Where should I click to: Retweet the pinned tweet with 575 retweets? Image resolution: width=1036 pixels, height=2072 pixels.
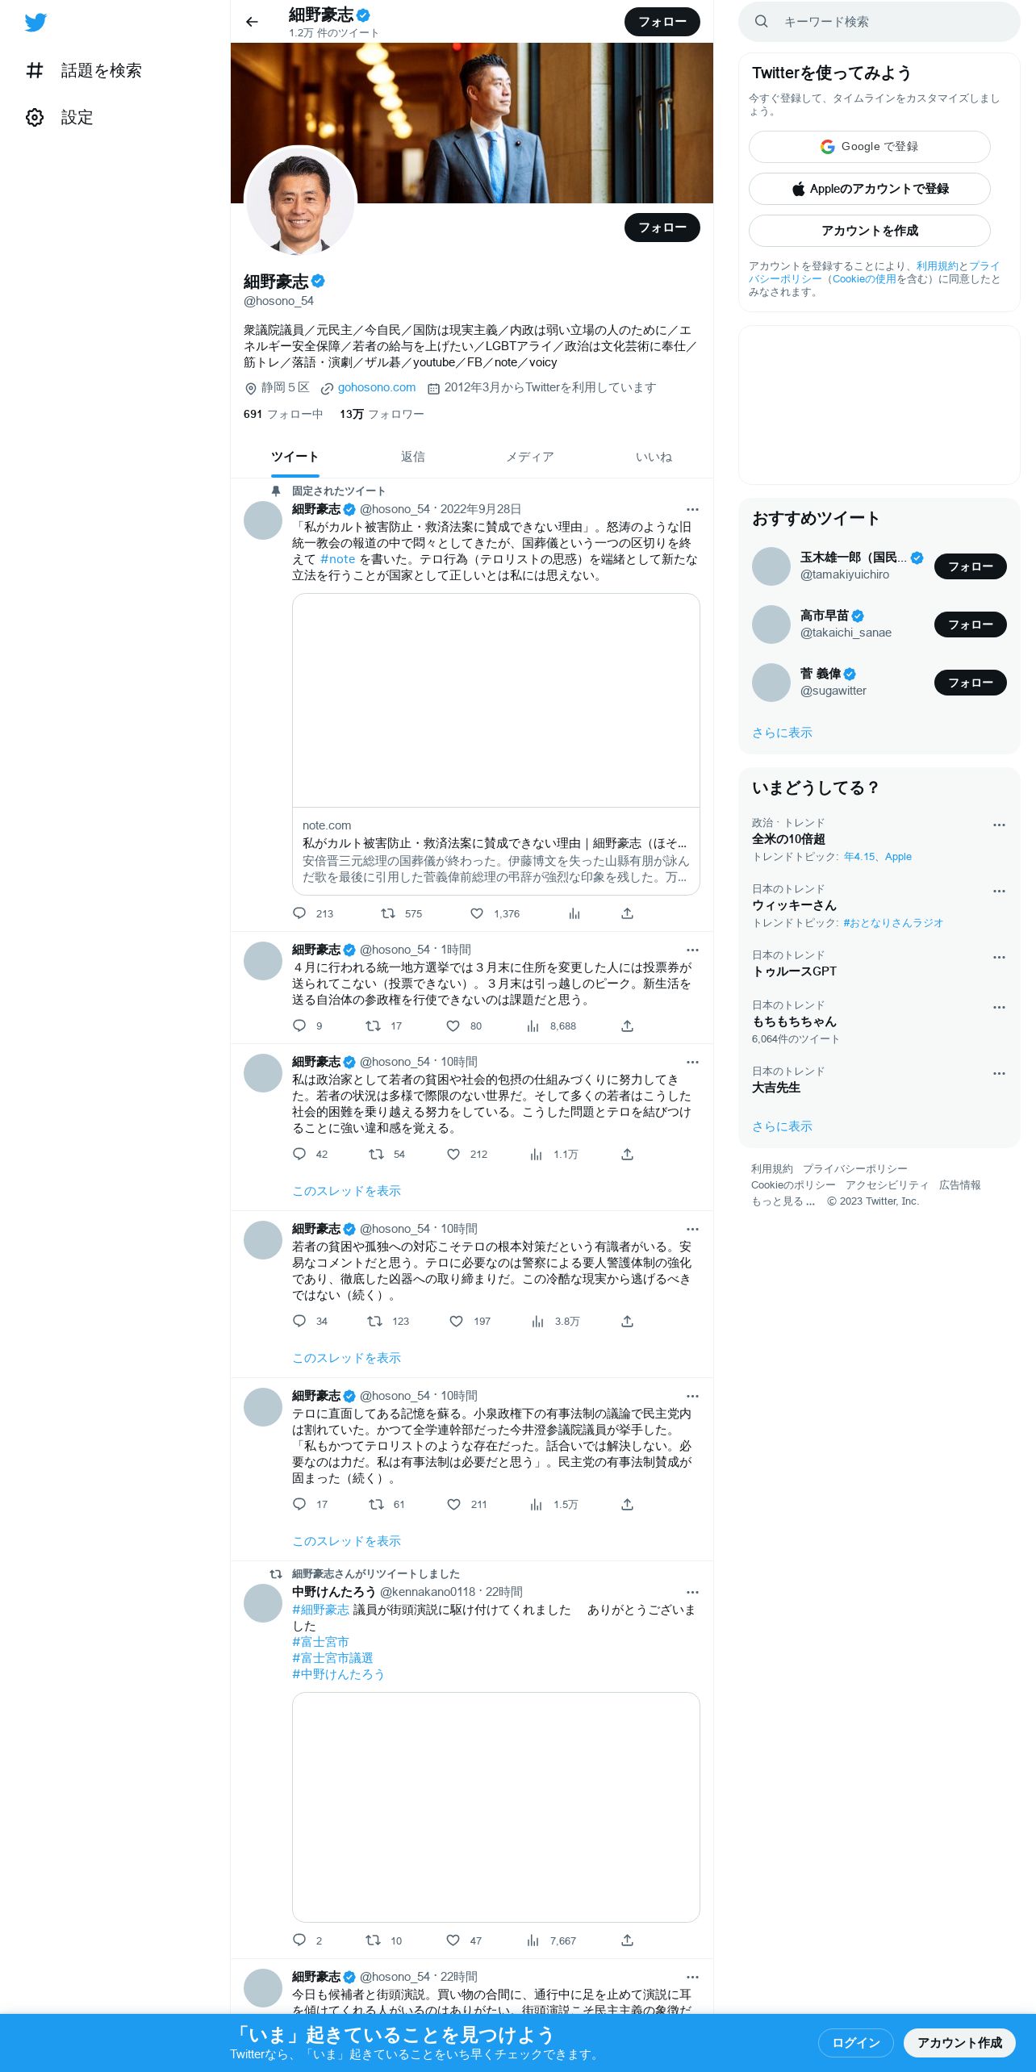click(402, 913)
